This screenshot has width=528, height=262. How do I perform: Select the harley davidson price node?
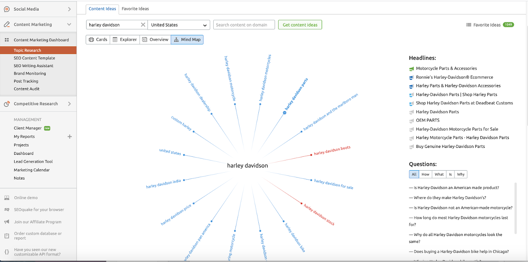[176, 215]
